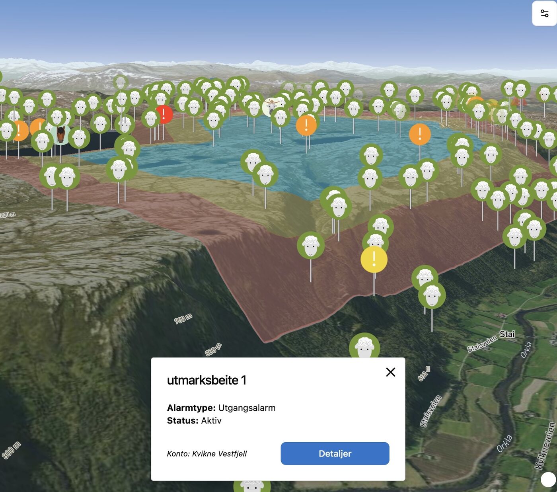This screenshot has width=557, height=492.
Task: Open the map filter settings icon
Action: 544,13
